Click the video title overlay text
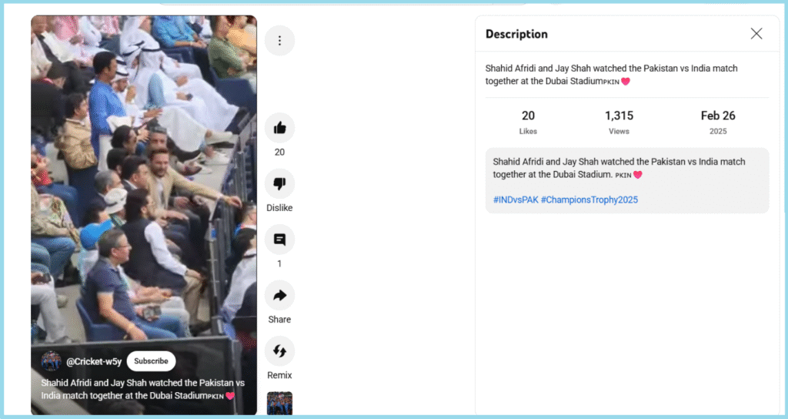 coord(142,389)
